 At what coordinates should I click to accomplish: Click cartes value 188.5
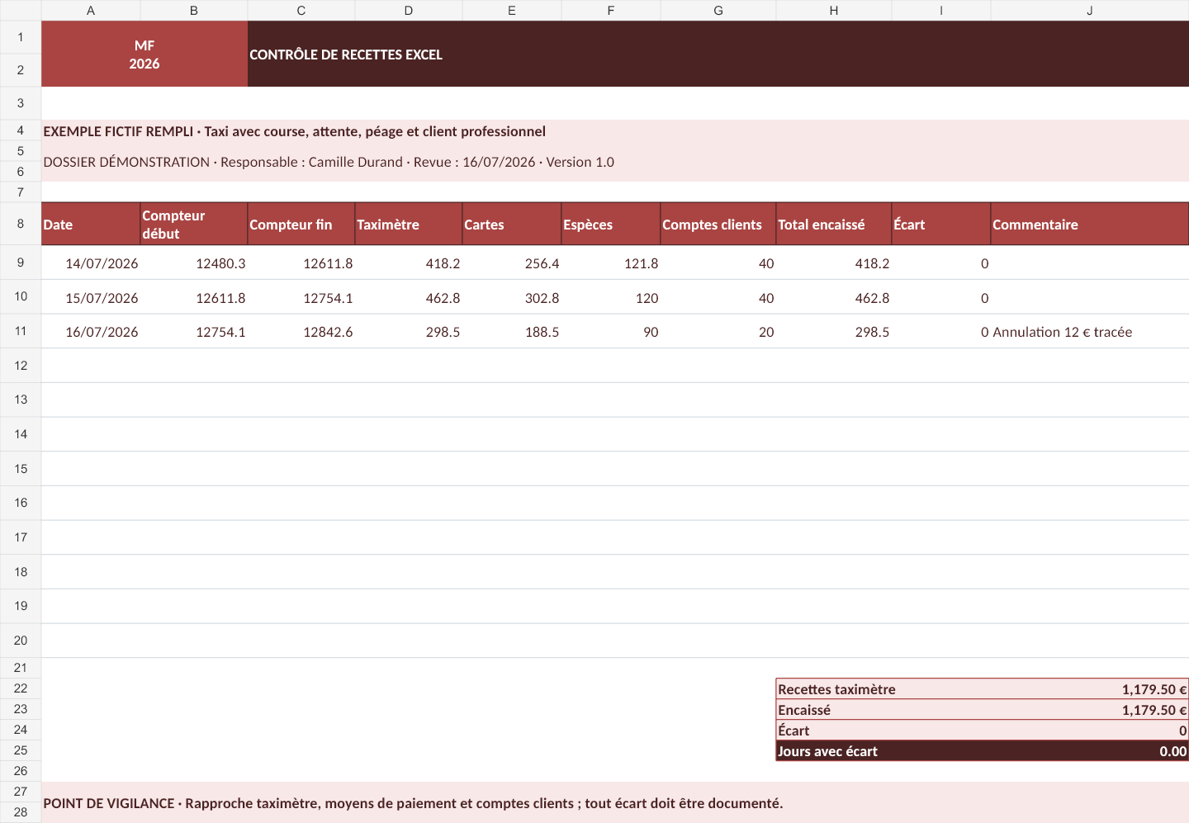point(512,332)
